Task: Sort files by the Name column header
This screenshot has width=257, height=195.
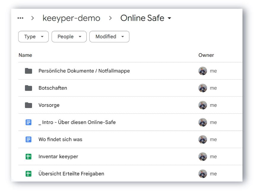Action: (x=25, y=55)
